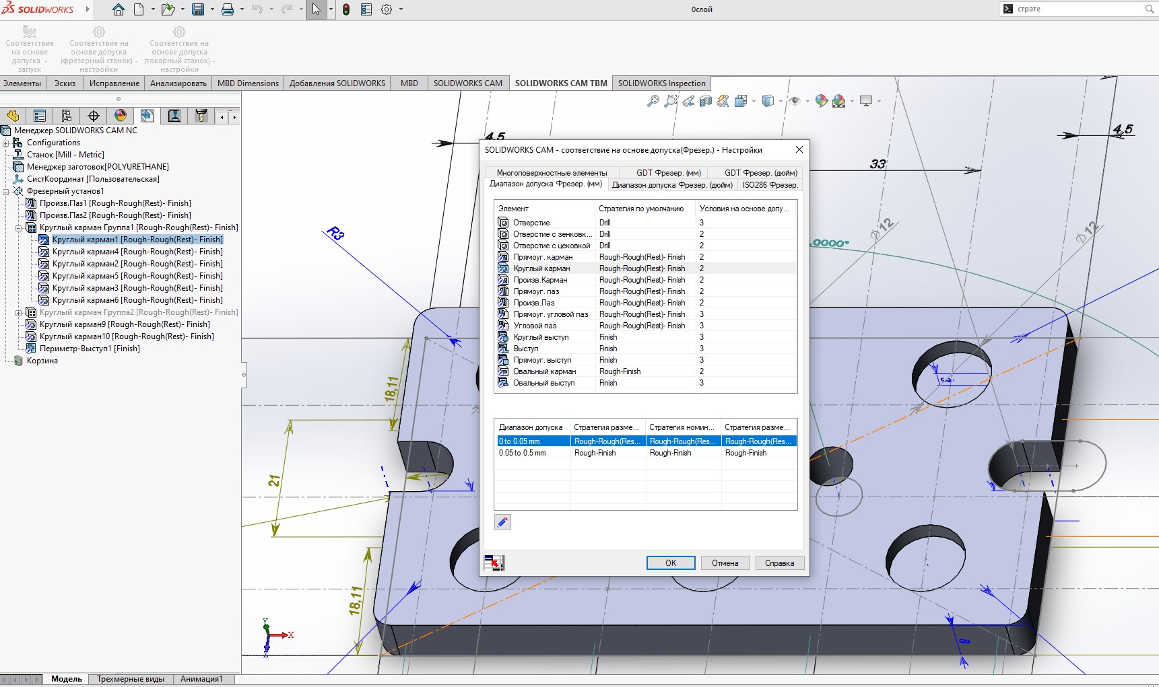Open the Edit Appearance color ball icon
The width and height of the screenshot is (1159, 687).
tap(821, 101)
